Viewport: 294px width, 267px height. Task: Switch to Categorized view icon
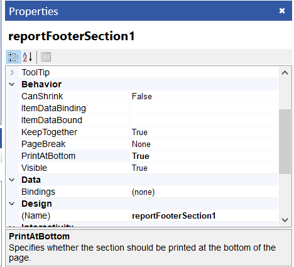(x=13, y=57)
